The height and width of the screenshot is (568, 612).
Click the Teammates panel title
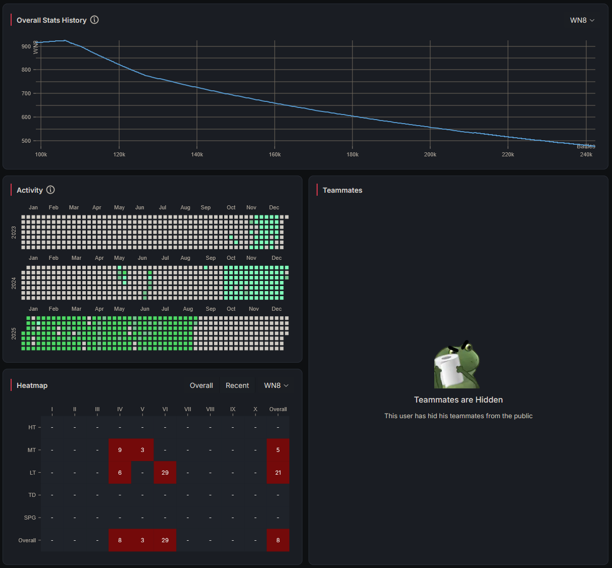(342, 190)
